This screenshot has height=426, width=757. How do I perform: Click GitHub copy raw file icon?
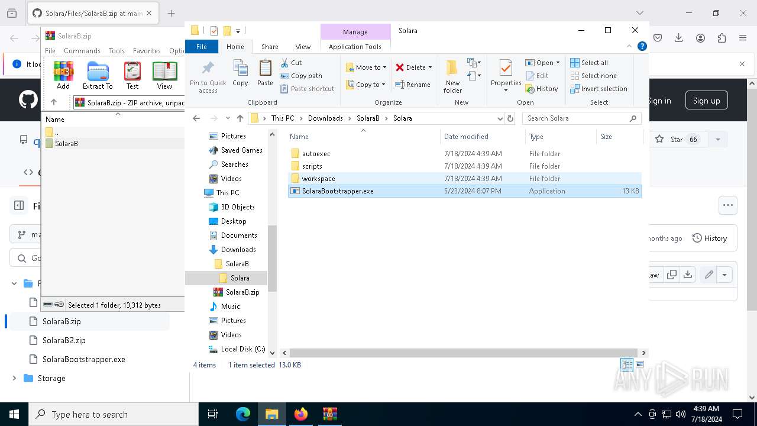pos(672,275)
